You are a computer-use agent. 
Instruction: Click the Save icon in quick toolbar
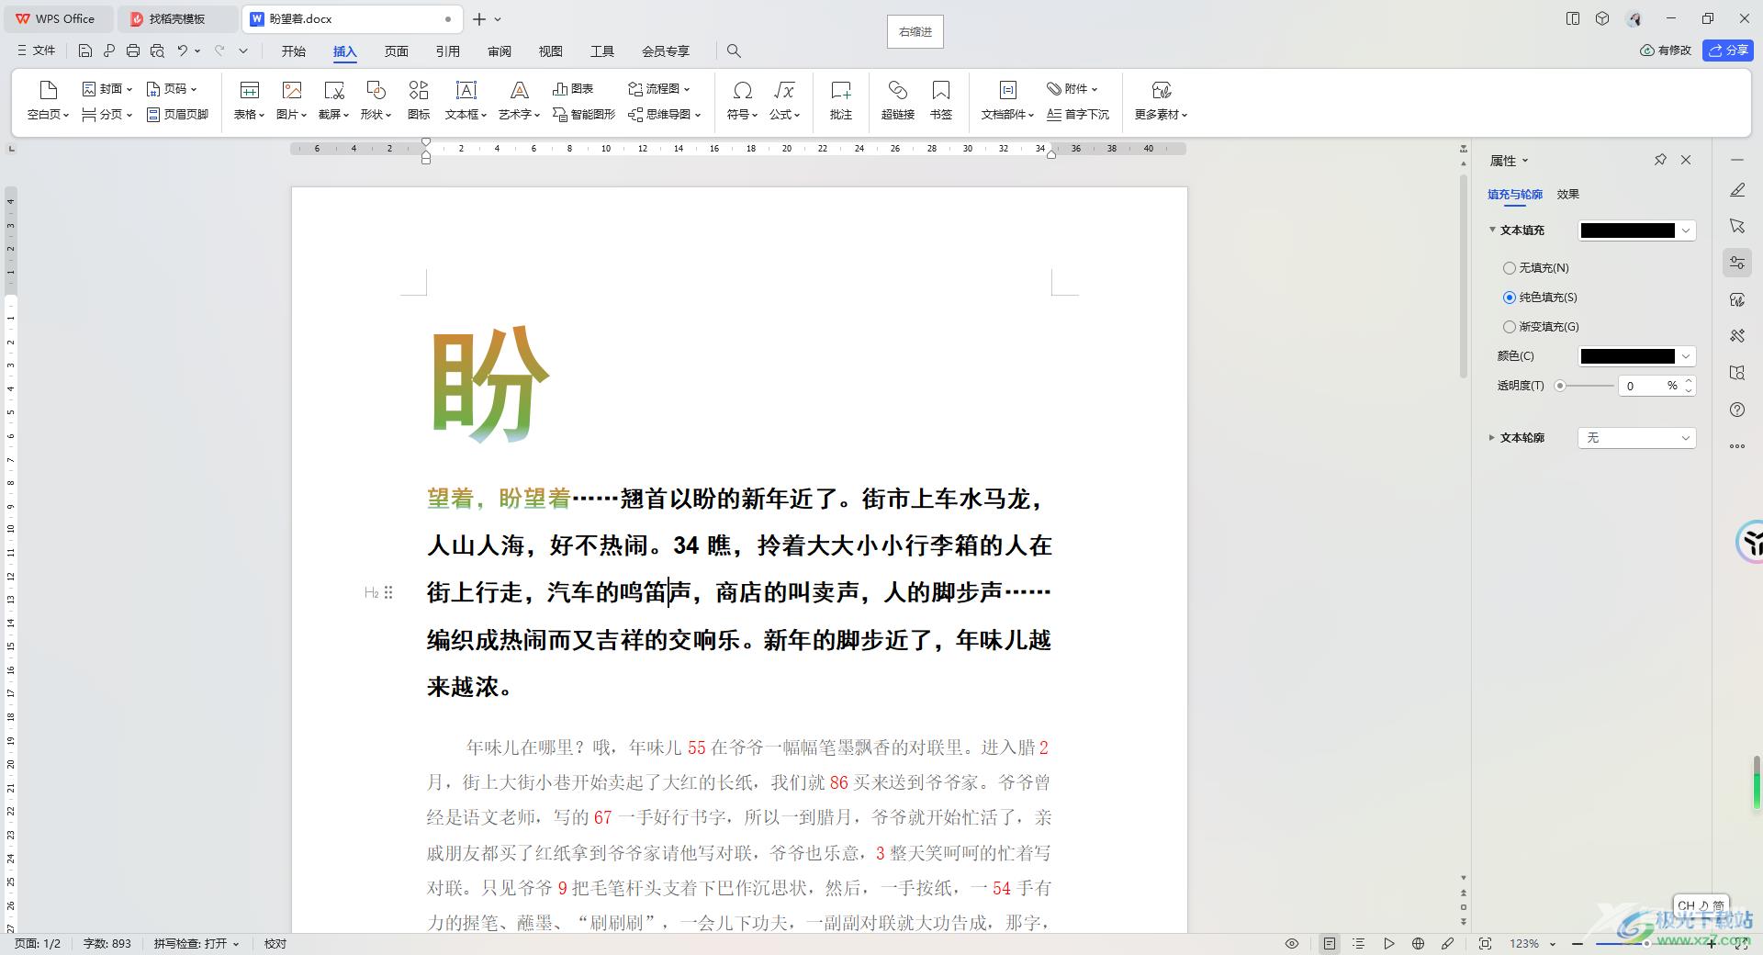tap(85, 51)
